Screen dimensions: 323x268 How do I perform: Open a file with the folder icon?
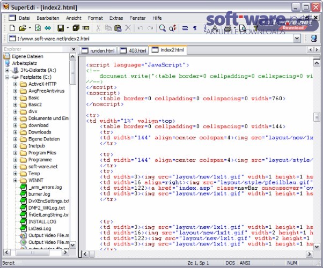[x=23, y=28]
